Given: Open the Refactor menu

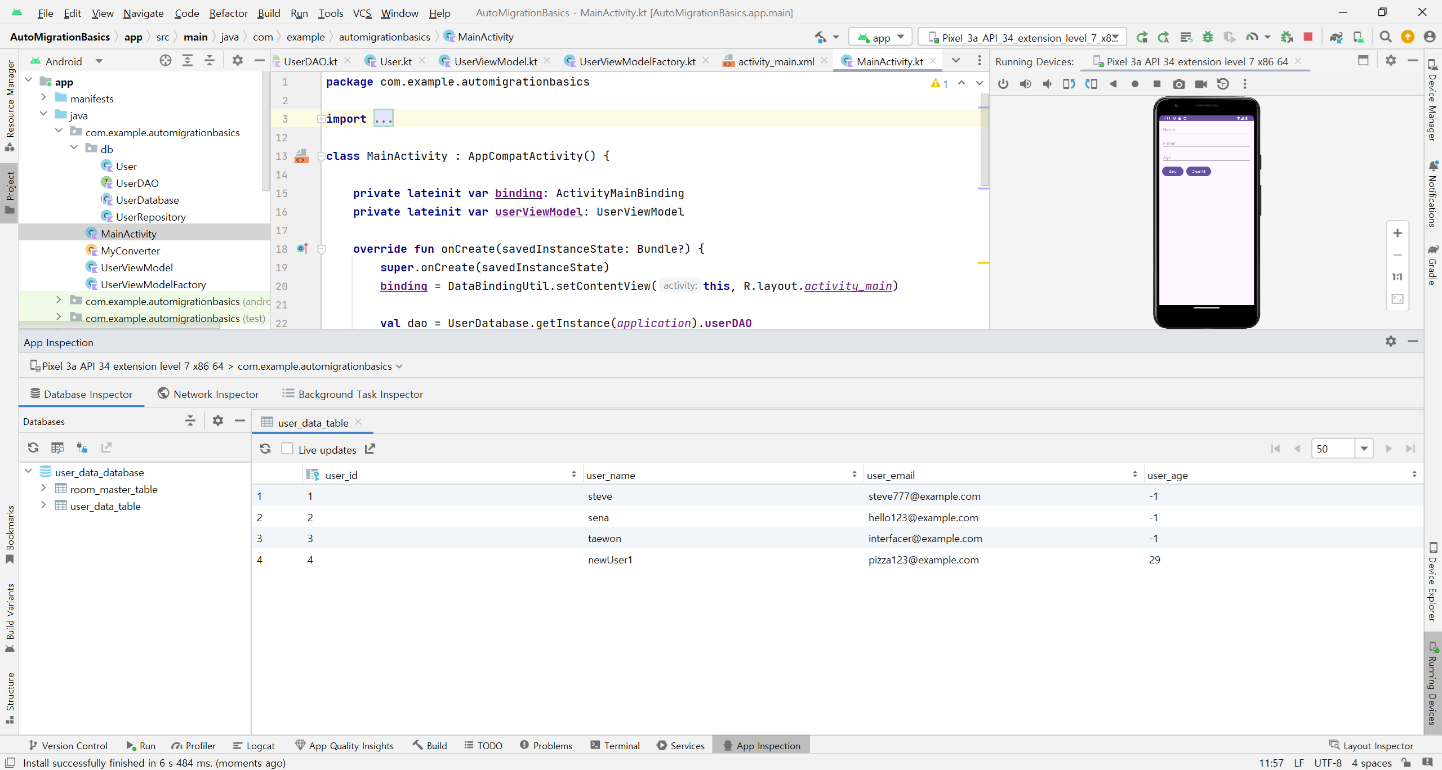Looking at the screenshot, I should 228,12.
